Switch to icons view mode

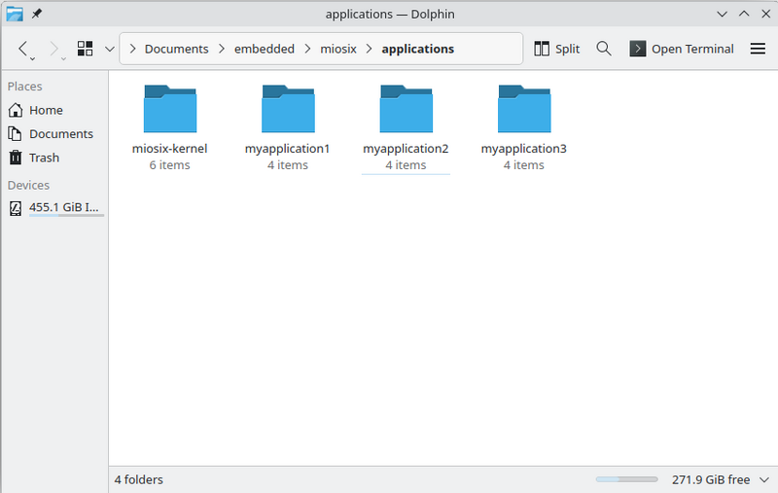click(x=85, y=49)
